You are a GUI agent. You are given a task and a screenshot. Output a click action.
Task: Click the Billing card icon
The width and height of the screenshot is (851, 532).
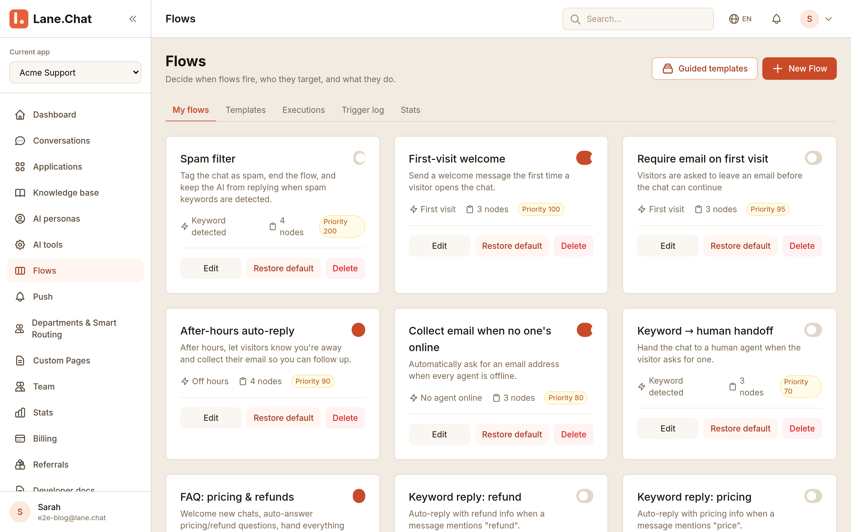(20, 439)
